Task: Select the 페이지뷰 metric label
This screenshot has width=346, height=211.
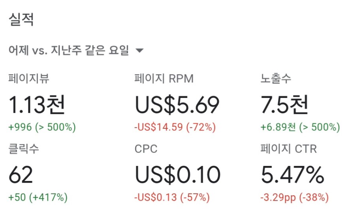Action: point(29,79)
